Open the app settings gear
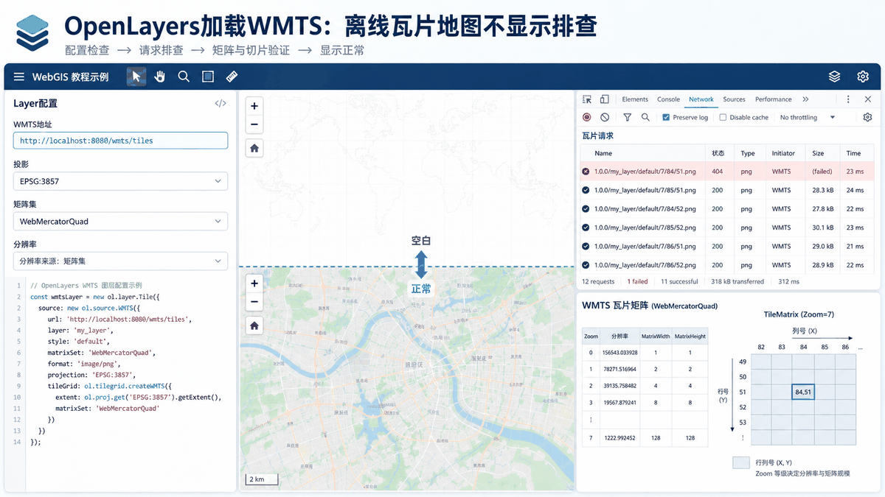The image size is (885, 497). [863, 77]
